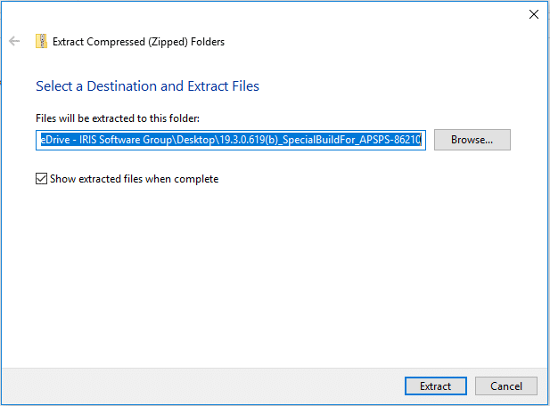
Task: Click the 'Select a Destination and Extract Files' heading
Action: click(x=147, y=86)
